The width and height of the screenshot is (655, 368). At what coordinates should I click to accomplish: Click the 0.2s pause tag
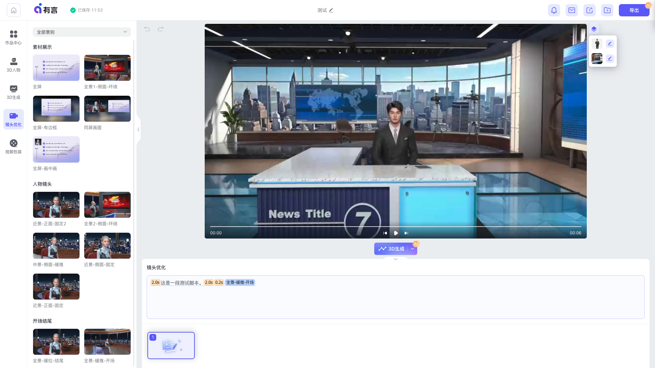(219, 282)
